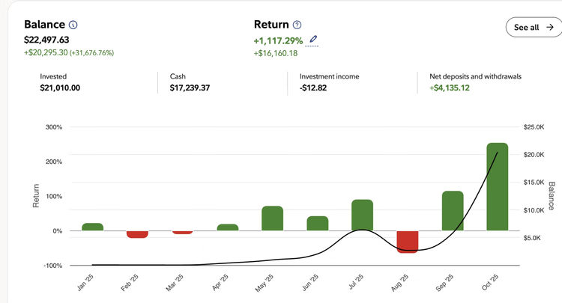Click the May '25 green bar
Viewport: 562px width, 303px height.
click(x=272, y=218)
